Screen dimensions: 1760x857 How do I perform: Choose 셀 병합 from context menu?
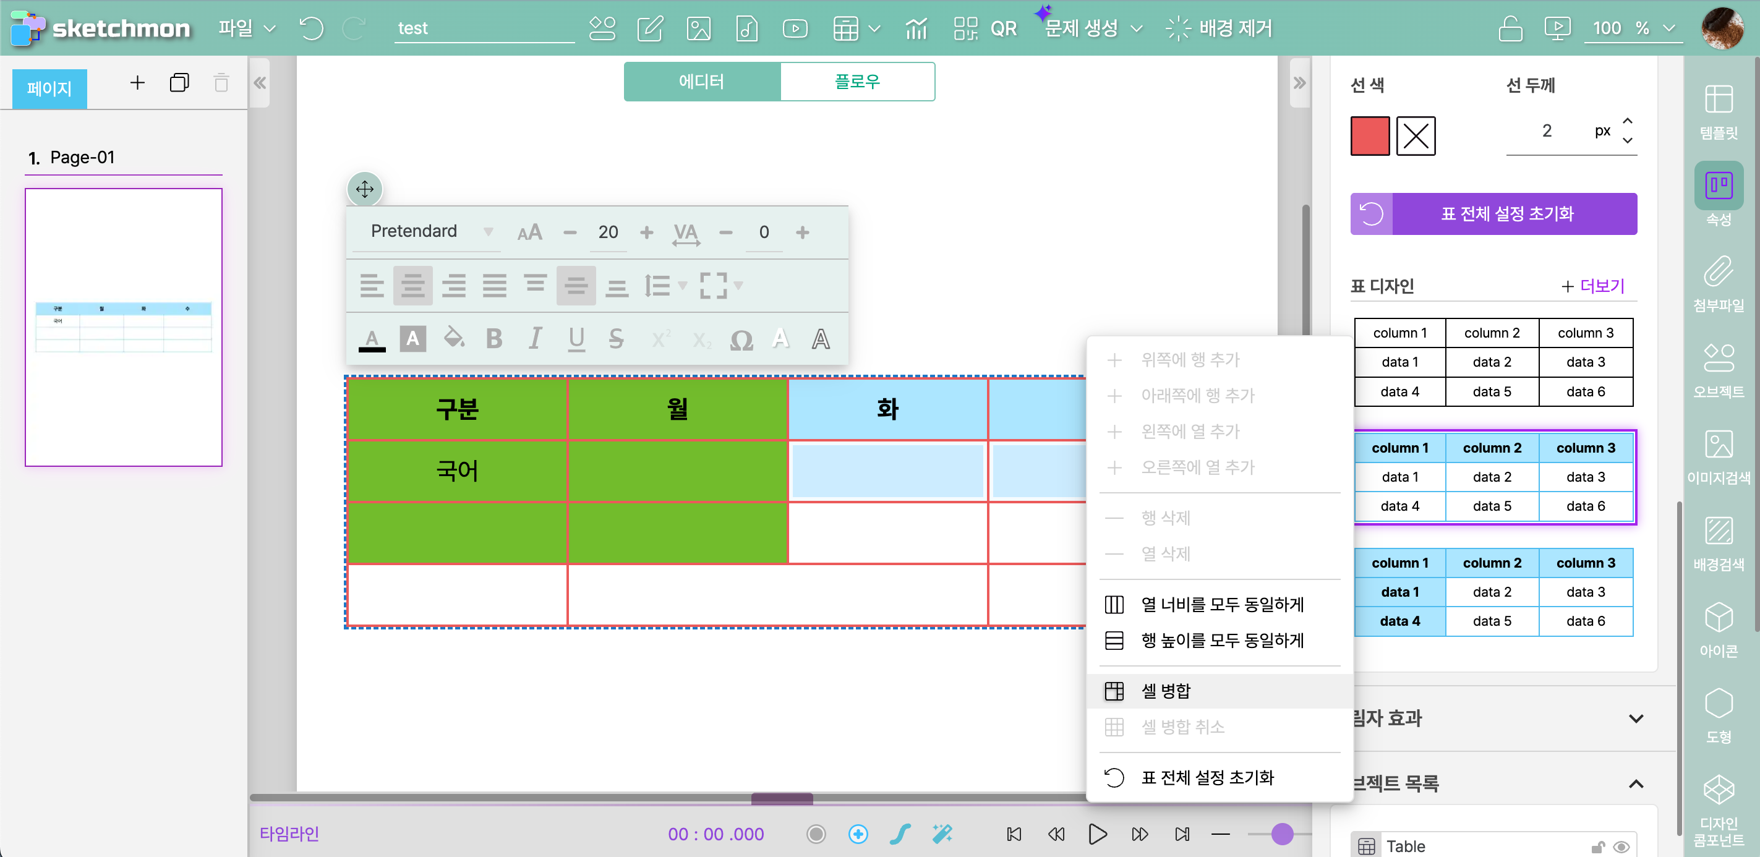pos(1166,691)
